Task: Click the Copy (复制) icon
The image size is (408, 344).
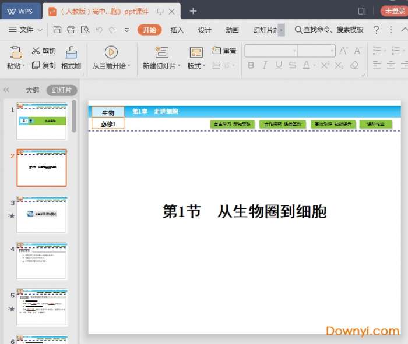Action: coord(36,65)
